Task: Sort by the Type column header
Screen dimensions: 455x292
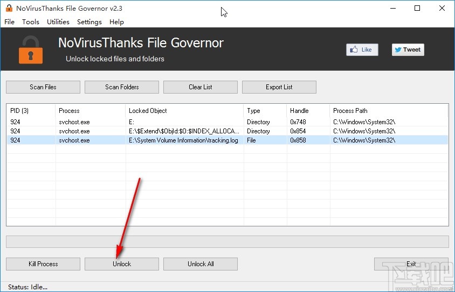Action: pos(265,111)
